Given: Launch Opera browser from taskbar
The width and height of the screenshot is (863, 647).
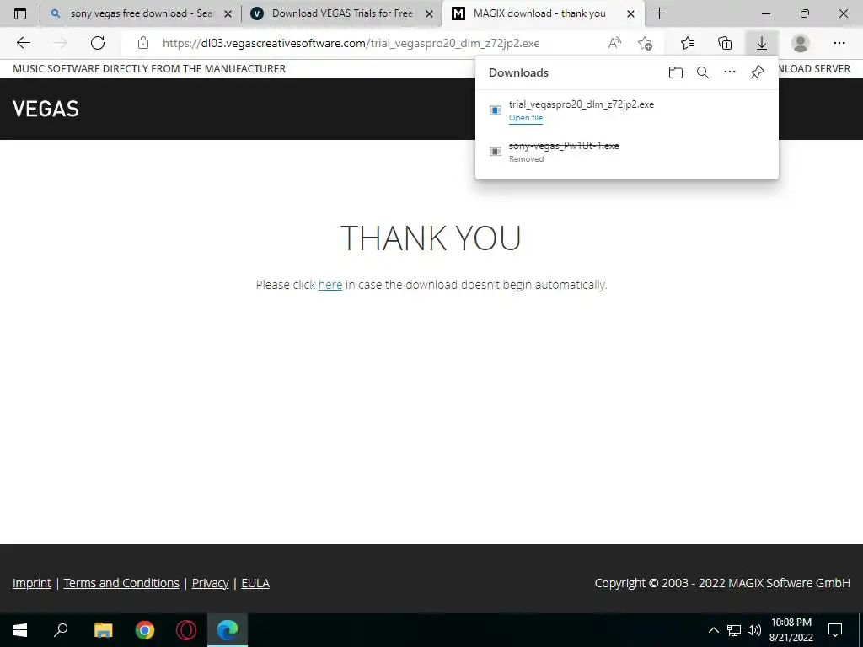Looking at the screenshot, I should coord(186,630).
